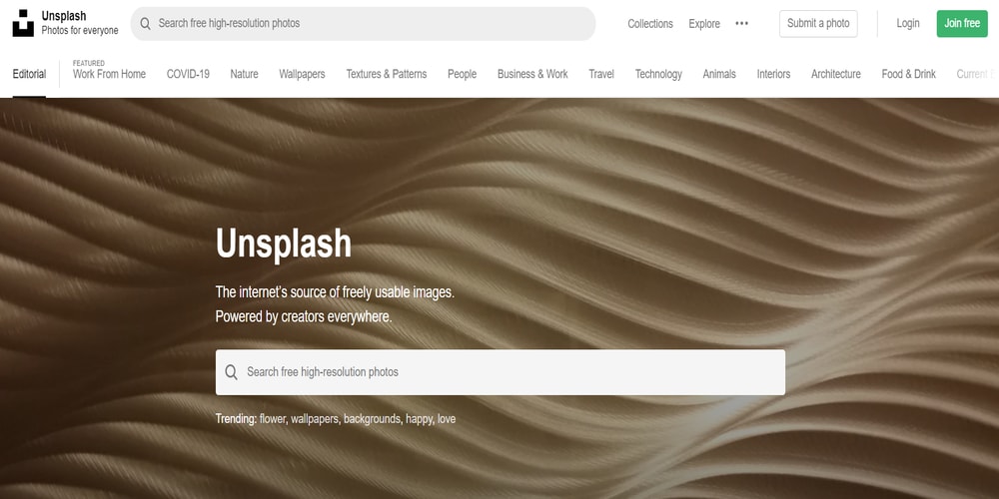The image size is (999, 499).
Task: Open the three-dots more menu
Action: tap(741, 24)
